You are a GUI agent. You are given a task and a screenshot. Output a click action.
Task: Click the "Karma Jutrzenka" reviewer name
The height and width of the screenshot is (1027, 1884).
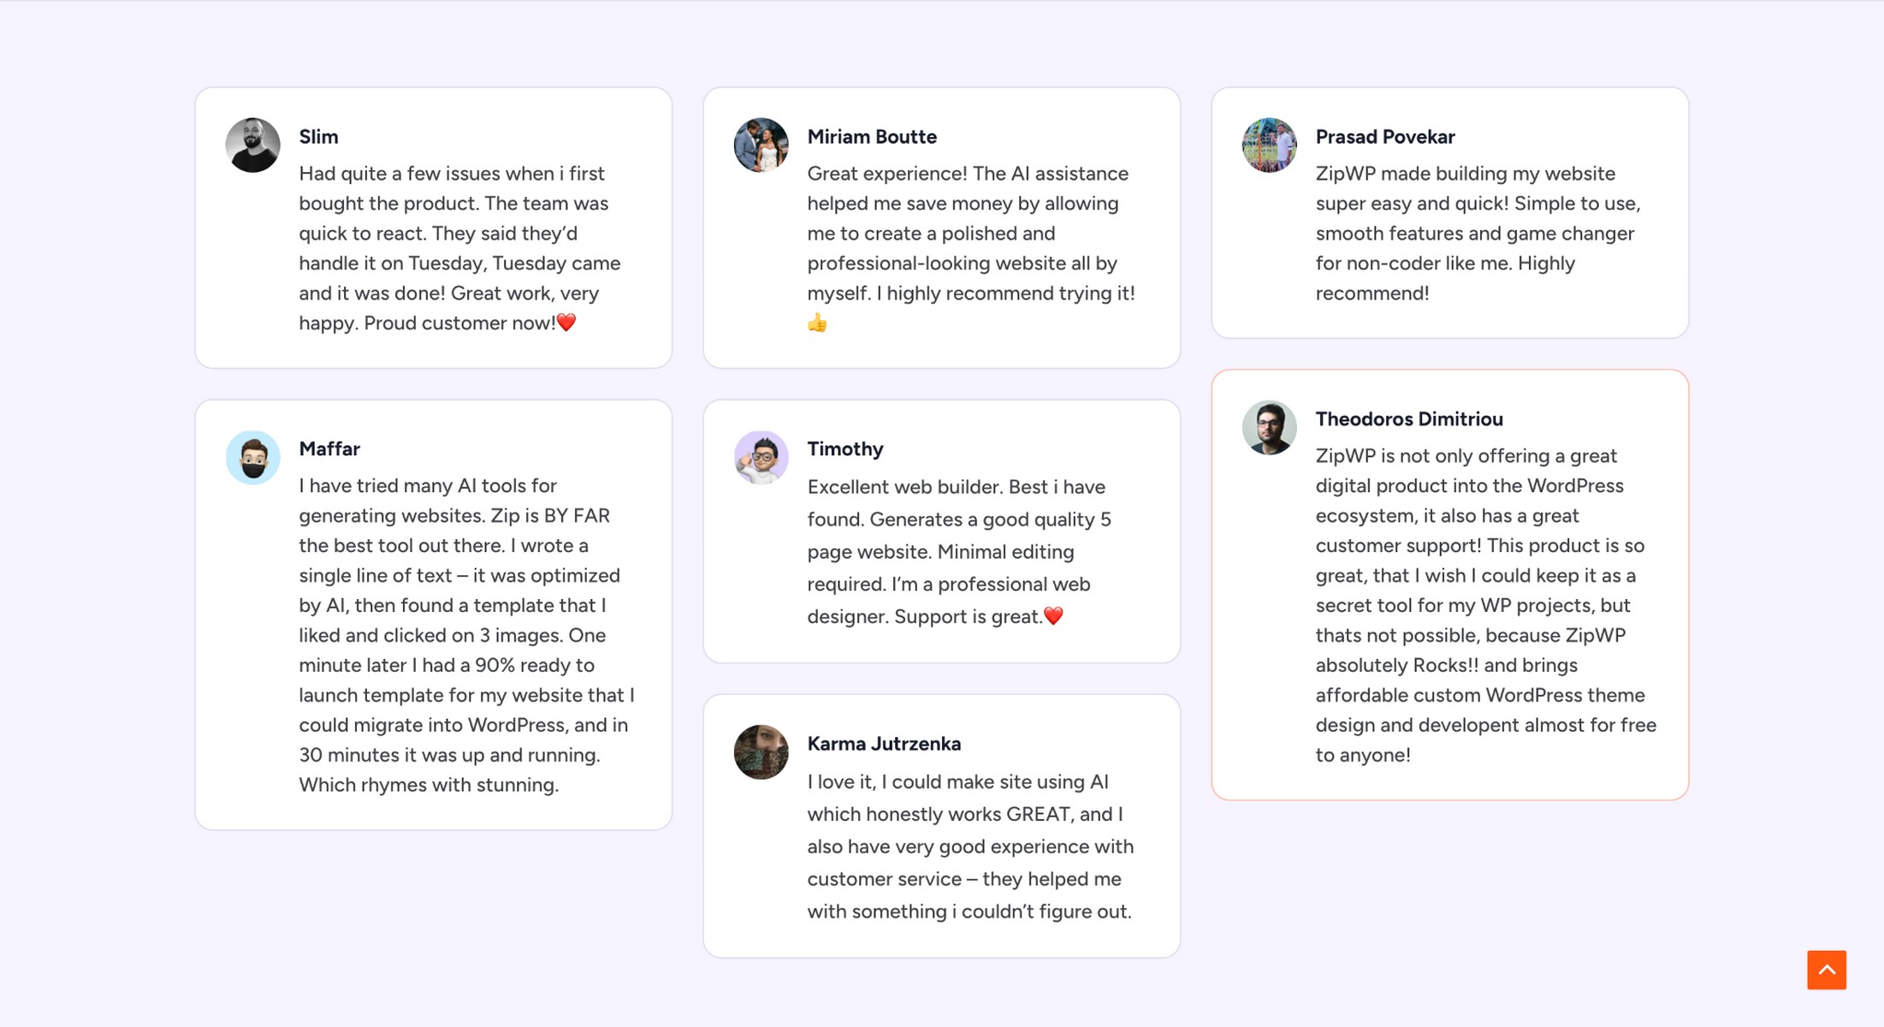coord(884,744)
